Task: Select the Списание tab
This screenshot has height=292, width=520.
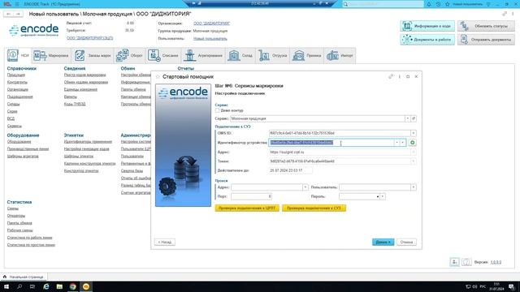Action: [162, 56]
